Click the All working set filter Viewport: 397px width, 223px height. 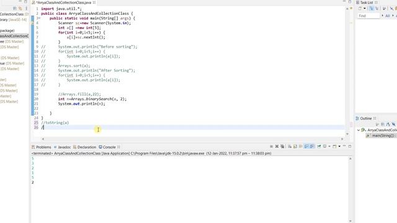387,15
